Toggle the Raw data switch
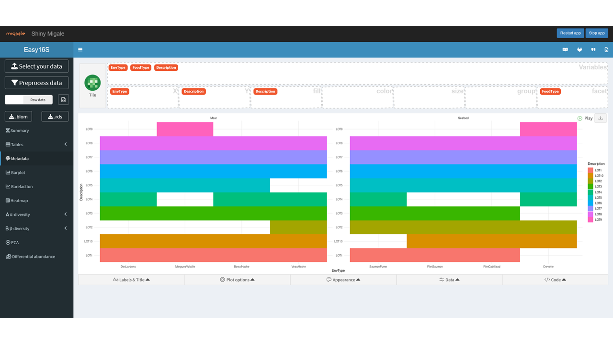This screenshot has width=613, height=344. [29, 100]
